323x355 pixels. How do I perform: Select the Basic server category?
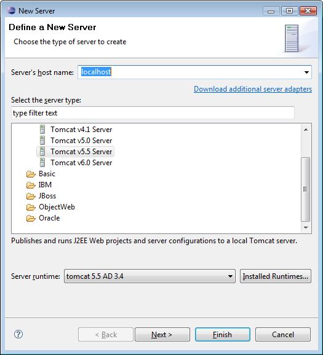pyautogui.click(x=47, y=174)
